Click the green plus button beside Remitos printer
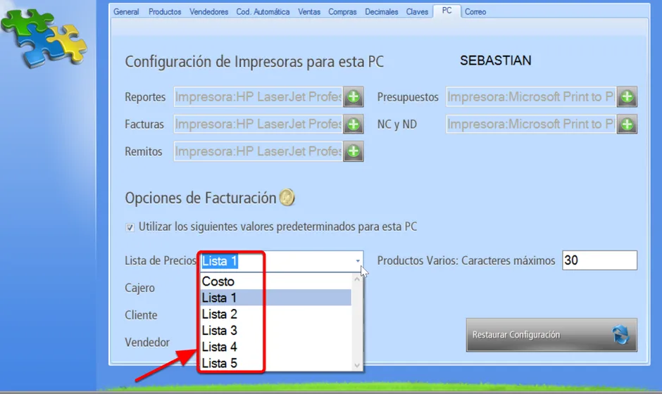 point(354,151)
